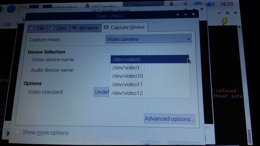
Task: Click the VLC play button at bottom left
Action: click(7, 133)
